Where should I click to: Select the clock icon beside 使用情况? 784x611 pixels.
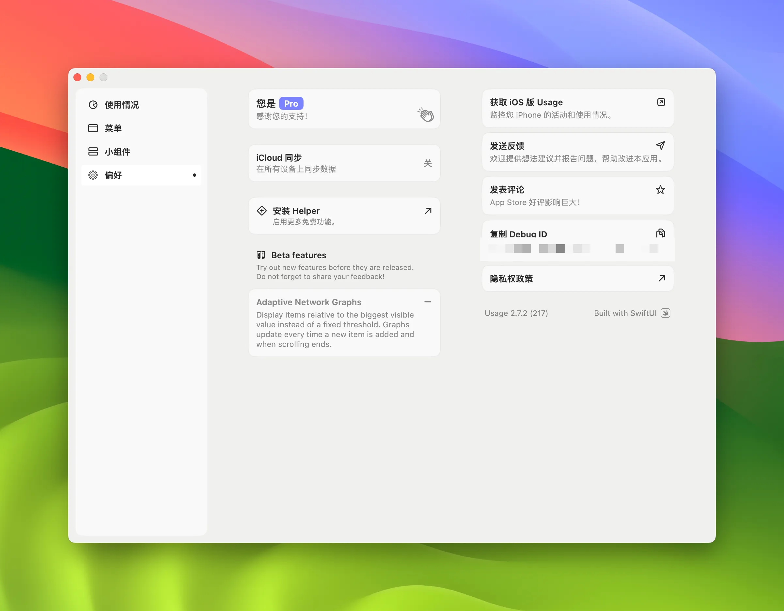[93, 105]
